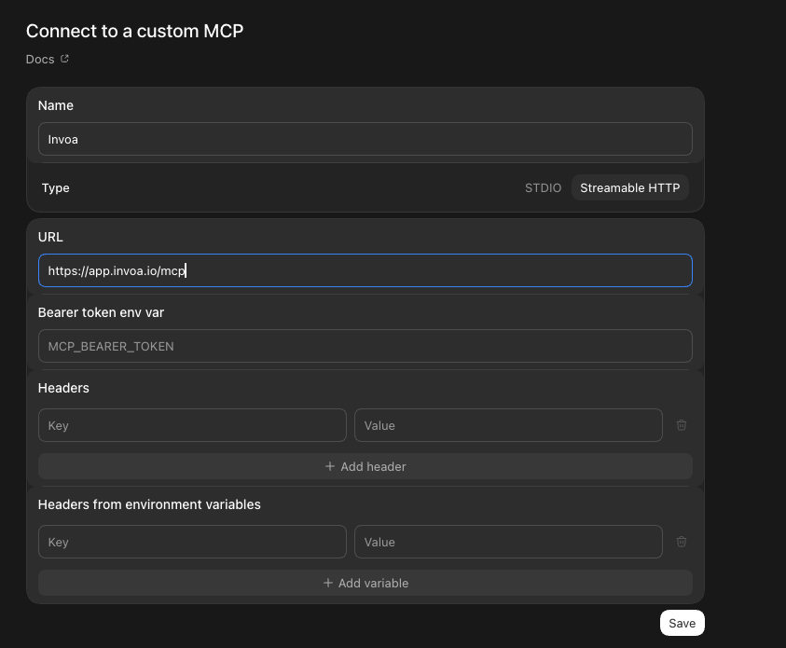Click into the URL input field
Screen dimensions: 786x648
tap(365, 270)
